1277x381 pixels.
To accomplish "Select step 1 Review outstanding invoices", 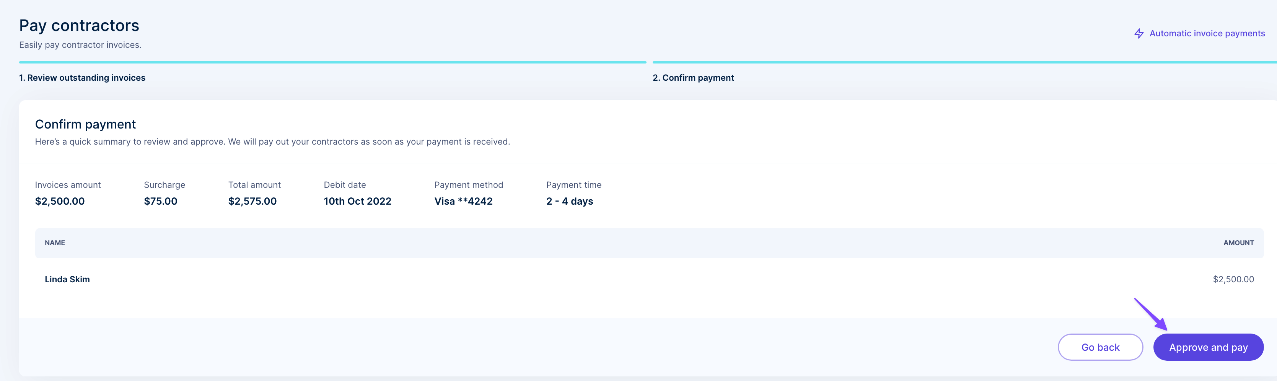I will point(82,78).
